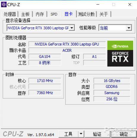The height and width of the screenshot is (138, 137).
Task: Click the GPU name field showing RTX 3080
Action: pos(67,44)
